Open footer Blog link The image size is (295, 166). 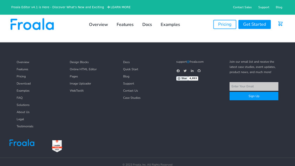click(126, 76)
